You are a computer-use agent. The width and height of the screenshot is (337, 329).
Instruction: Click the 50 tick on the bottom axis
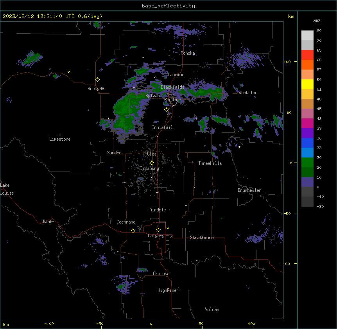[201, 324]
